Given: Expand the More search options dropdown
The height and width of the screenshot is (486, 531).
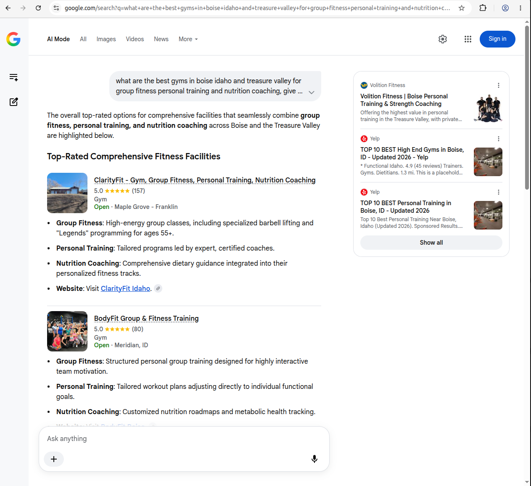Looking at the screenshot, I should tap(188, 39).
